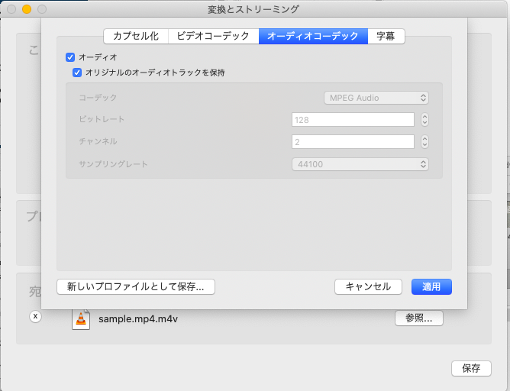The width and height of the screenshot is (510, 391).
Task: Click the sample.mp4.m4v filename
Action: click(138, 318)
